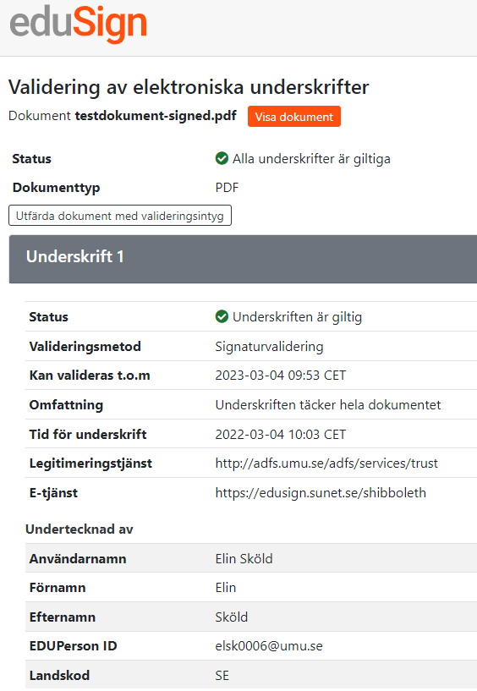This screenshot has width=477, height=691.
Task: Click Utfärda dokument med valideringsintyg button
Action: tap(120, 216)
